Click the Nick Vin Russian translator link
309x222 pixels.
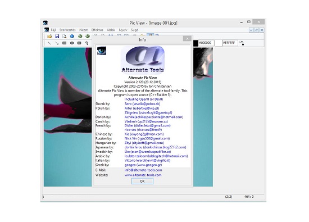[x=147, y=138]
